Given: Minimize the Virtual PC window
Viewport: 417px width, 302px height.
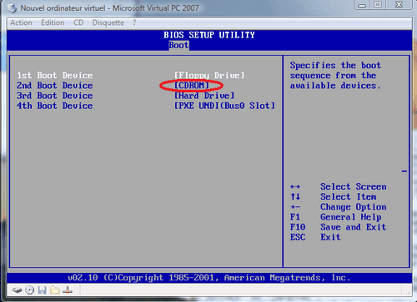Looking at the screenshot, I should (x=362, y=5).
